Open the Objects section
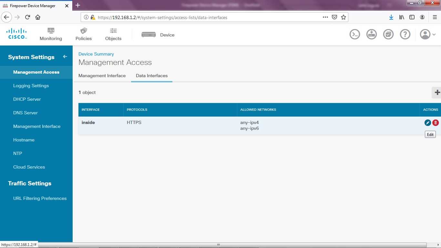Viewport: 441px width, 248px height. (113, 34)
